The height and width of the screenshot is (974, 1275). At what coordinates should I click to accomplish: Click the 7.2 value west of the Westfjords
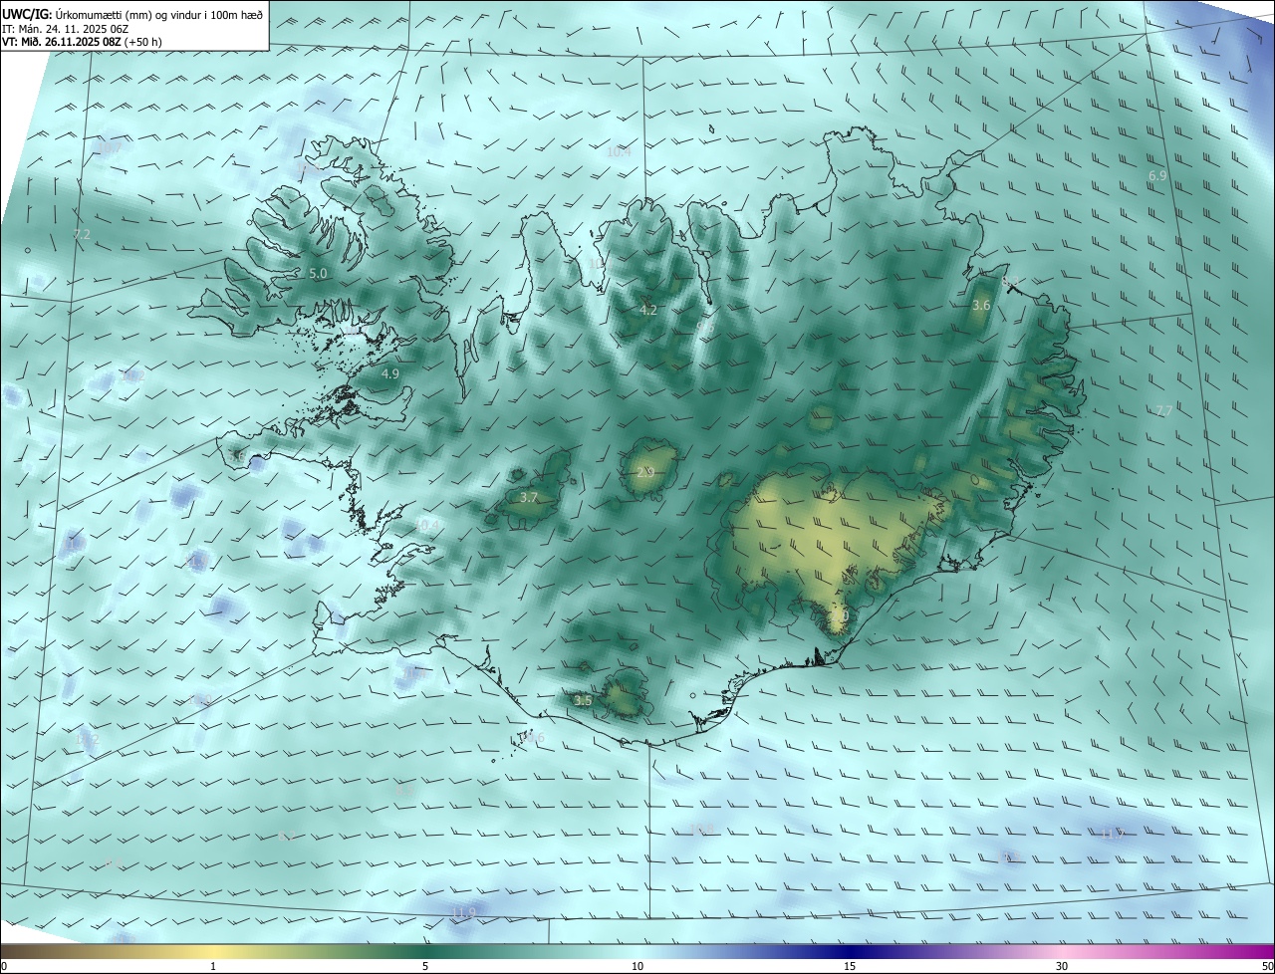coord(82,234)
